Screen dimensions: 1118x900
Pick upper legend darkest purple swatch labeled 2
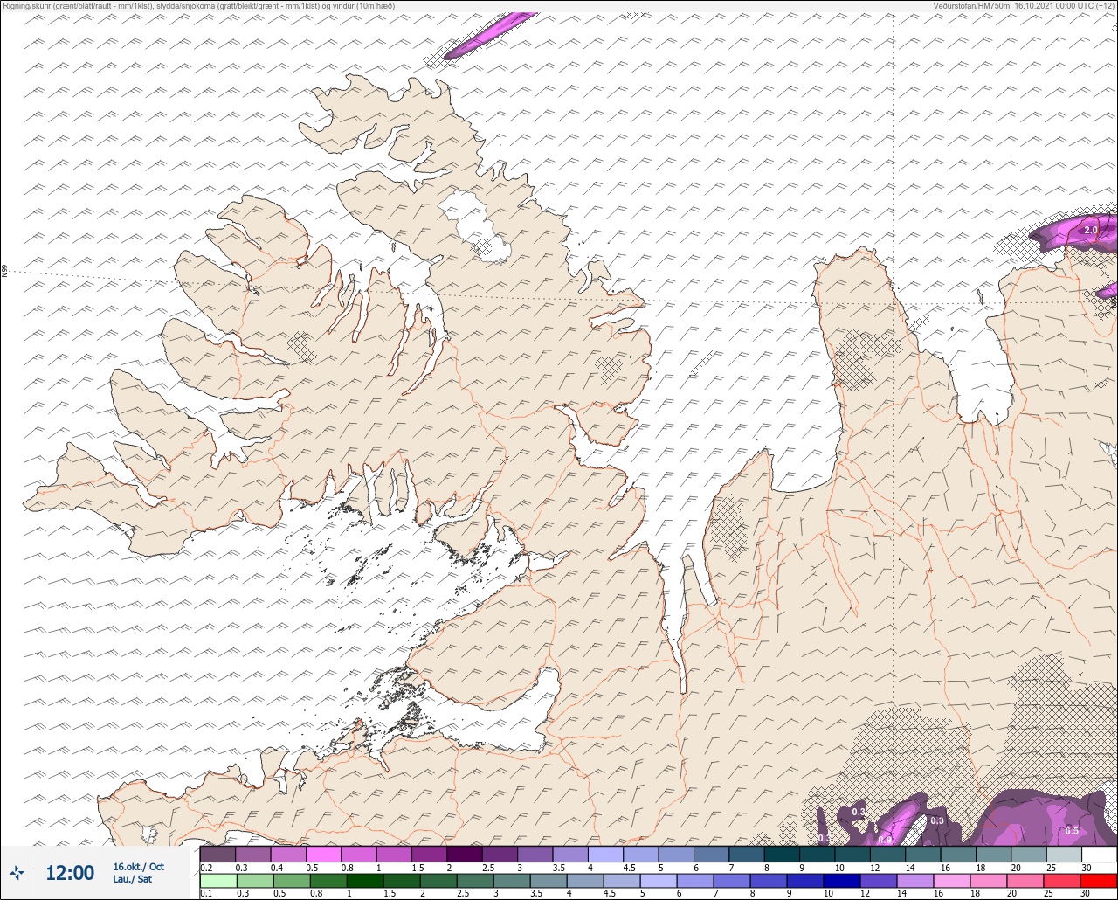tap(465, 854)
